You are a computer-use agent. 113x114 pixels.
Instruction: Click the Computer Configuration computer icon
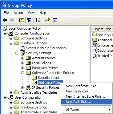[x=11, y=33]
